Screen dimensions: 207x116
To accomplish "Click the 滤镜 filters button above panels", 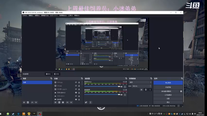I will click(x=56, y=74).
